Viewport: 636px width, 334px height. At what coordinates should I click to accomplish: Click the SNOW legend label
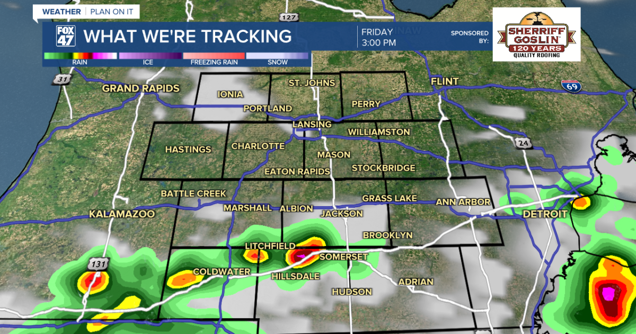278,63
